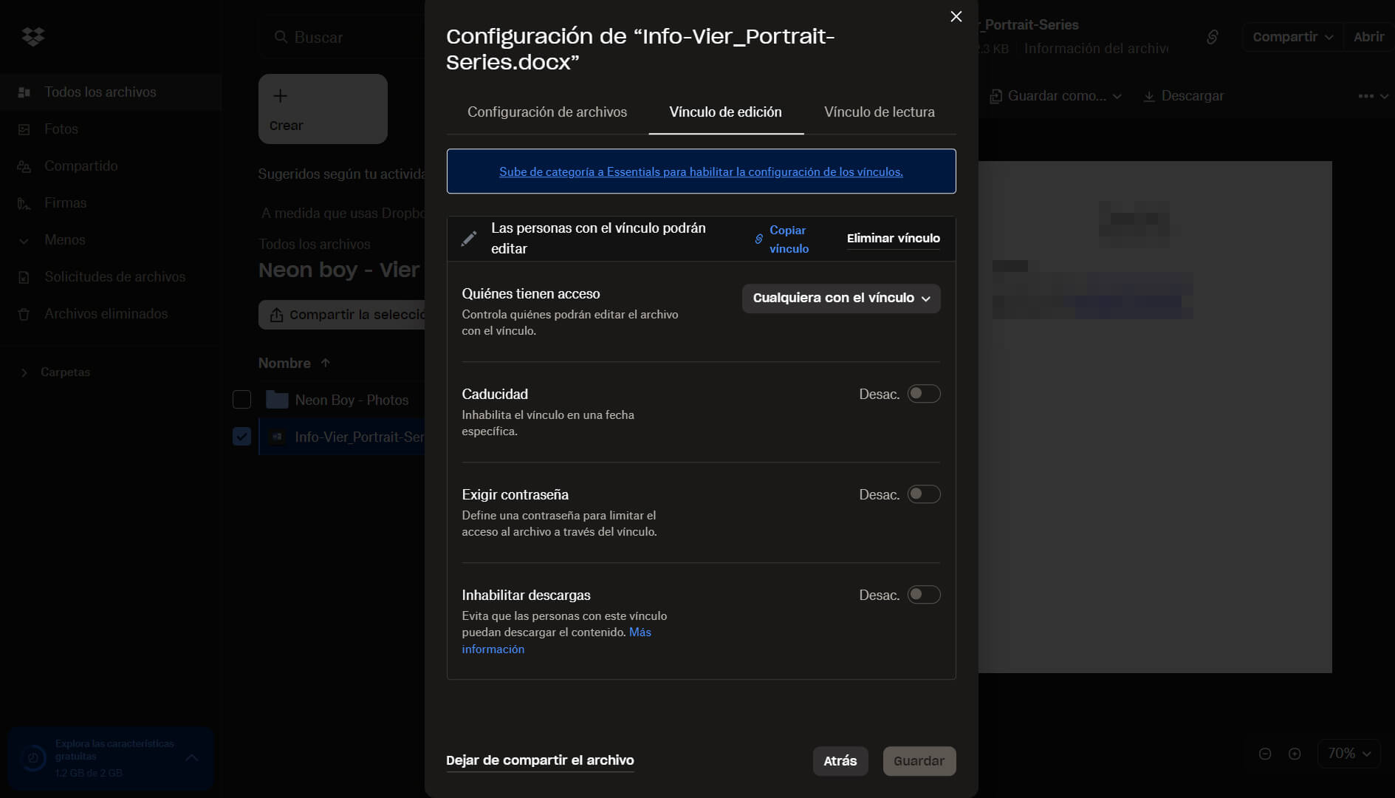
Task: Close the configuration dialog with X
Action: click(956, 16)
